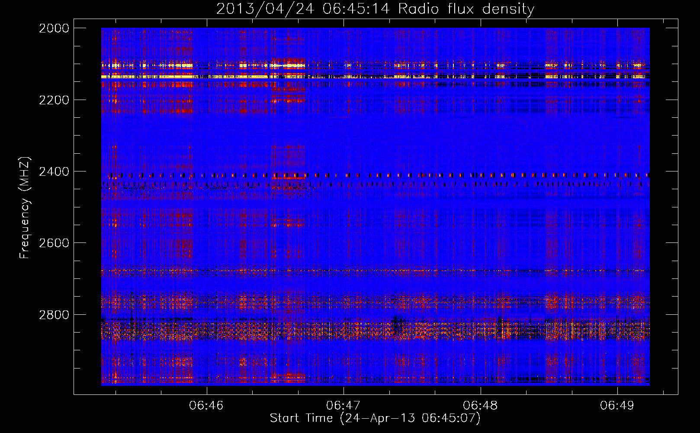This screenshot has width=700, height=433.
Task: Select the 2000 frequency axis label
Action: [x=54, y=28]
